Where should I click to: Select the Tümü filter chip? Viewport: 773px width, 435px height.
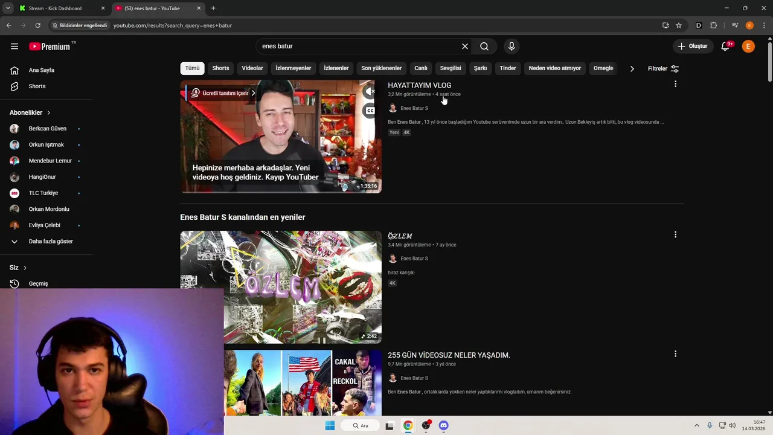coord(192,68)
